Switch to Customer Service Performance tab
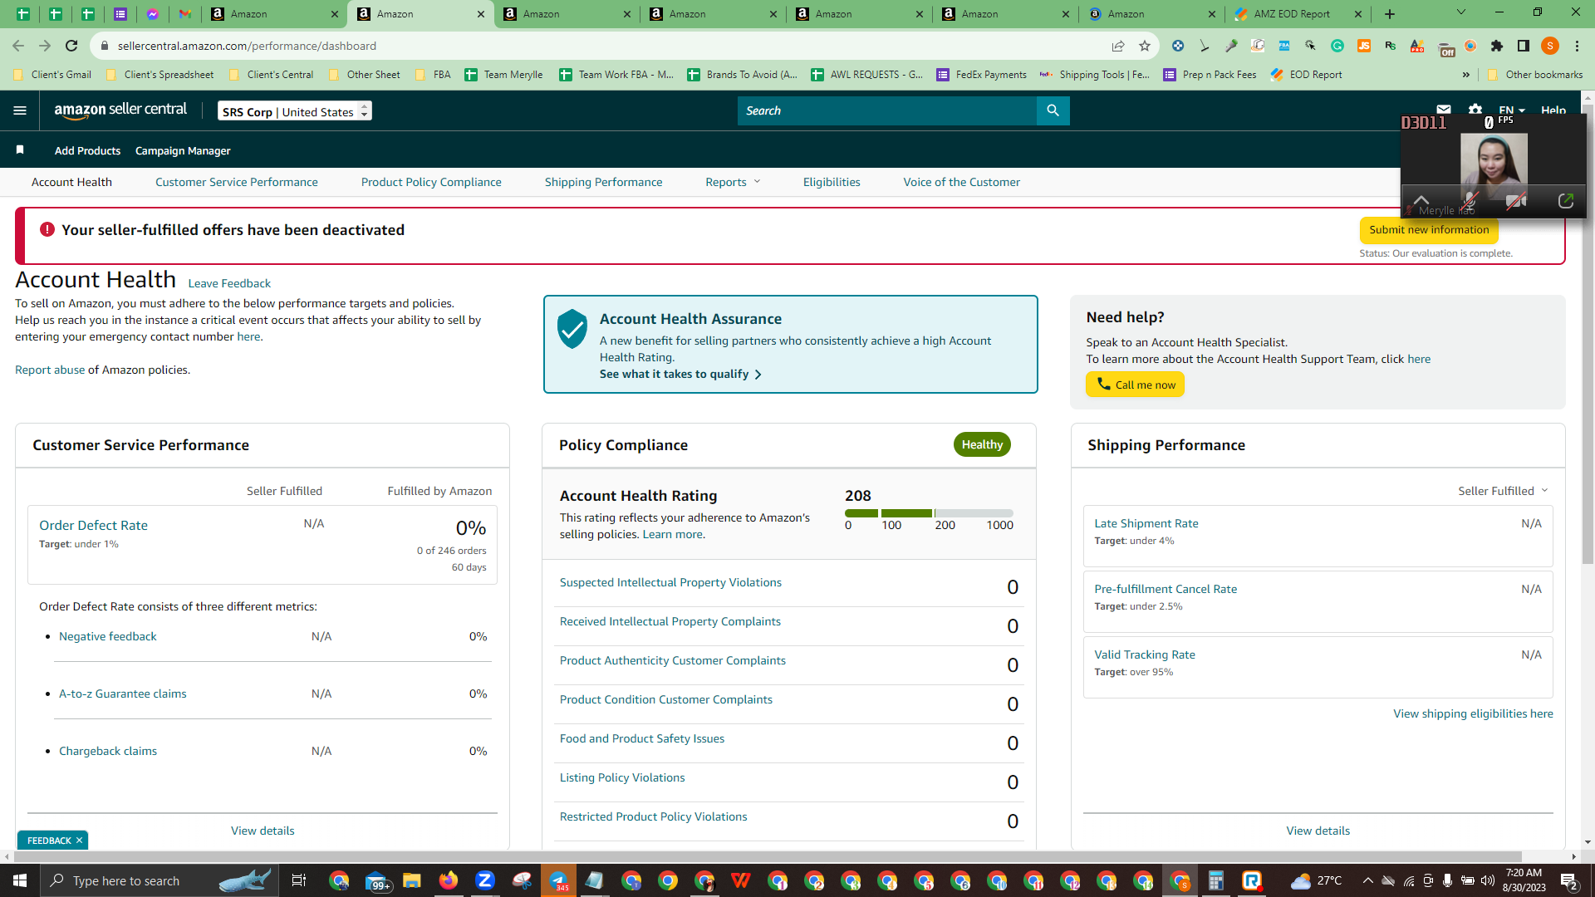Screen dimensions: 1595x897 (237, 182)
